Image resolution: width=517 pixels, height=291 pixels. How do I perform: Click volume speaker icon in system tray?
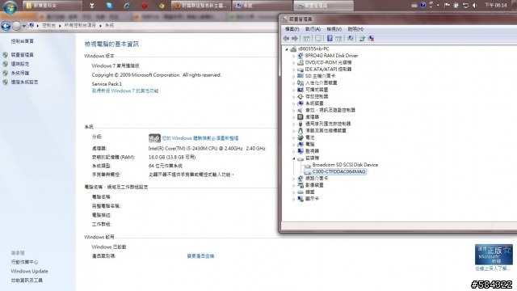point(475,6)
